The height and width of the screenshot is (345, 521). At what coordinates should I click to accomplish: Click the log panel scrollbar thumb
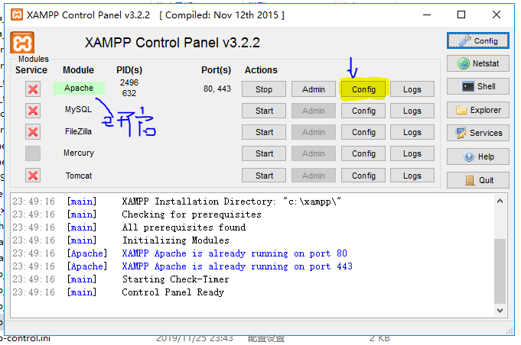(x=500, y=271)
